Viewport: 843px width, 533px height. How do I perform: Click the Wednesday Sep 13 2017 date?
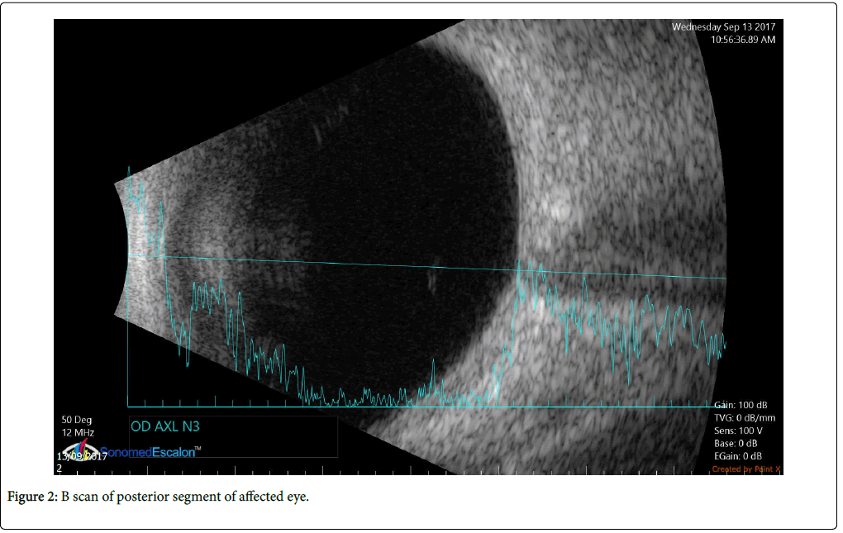tap(723, 26)
